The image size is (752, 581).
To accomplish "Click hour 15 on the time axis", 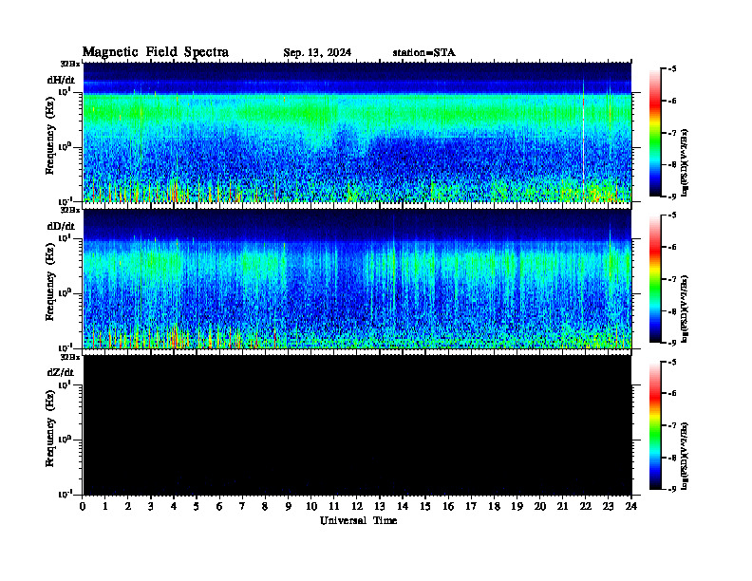I will 425,506.
